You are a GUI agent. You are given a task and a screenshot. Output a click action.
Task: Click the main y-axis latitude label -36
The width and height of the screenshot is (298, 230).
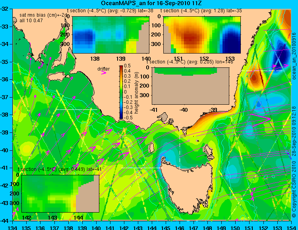tap(4, 79)
